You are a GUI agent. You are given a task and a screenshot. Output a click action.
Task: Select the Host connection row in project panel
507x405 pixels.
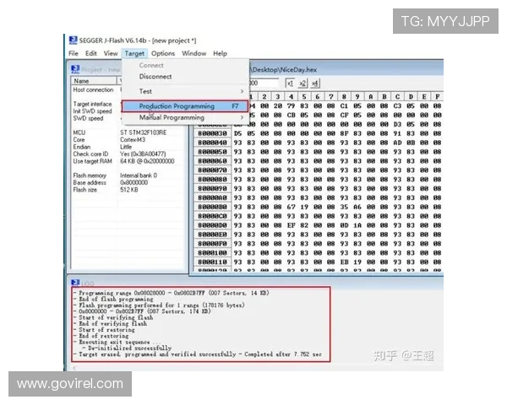(93, 89)
